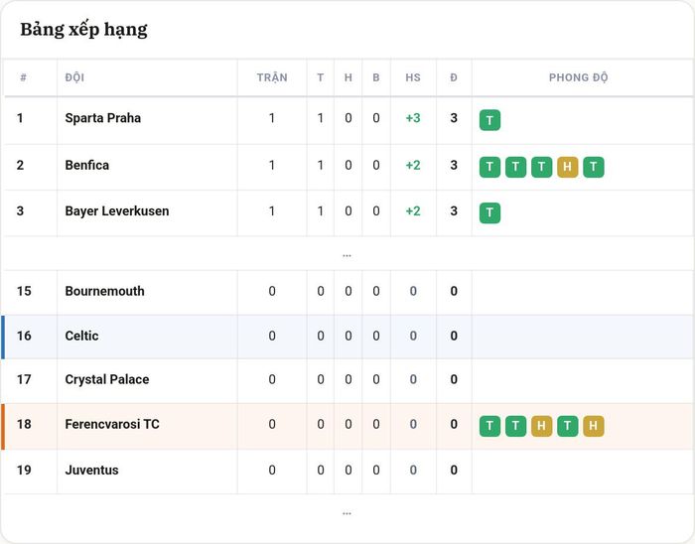The image size is (695, 544).
Task: Click Benfica's yellow H draw badge
Action: click(567, 167)
